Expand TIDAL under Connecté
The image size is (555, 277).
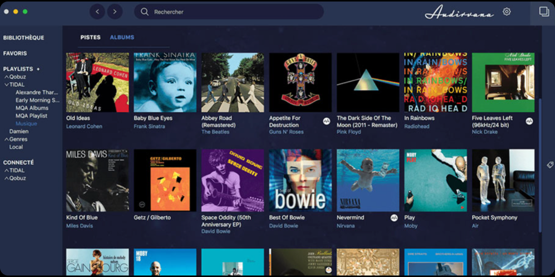click(6, 170)
